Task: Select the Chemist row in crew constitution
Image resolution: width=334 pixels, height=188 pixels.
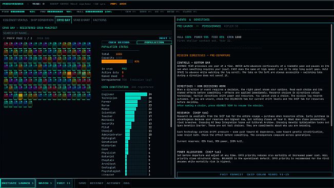Action: pyautogui.click(x=127, y=131)
